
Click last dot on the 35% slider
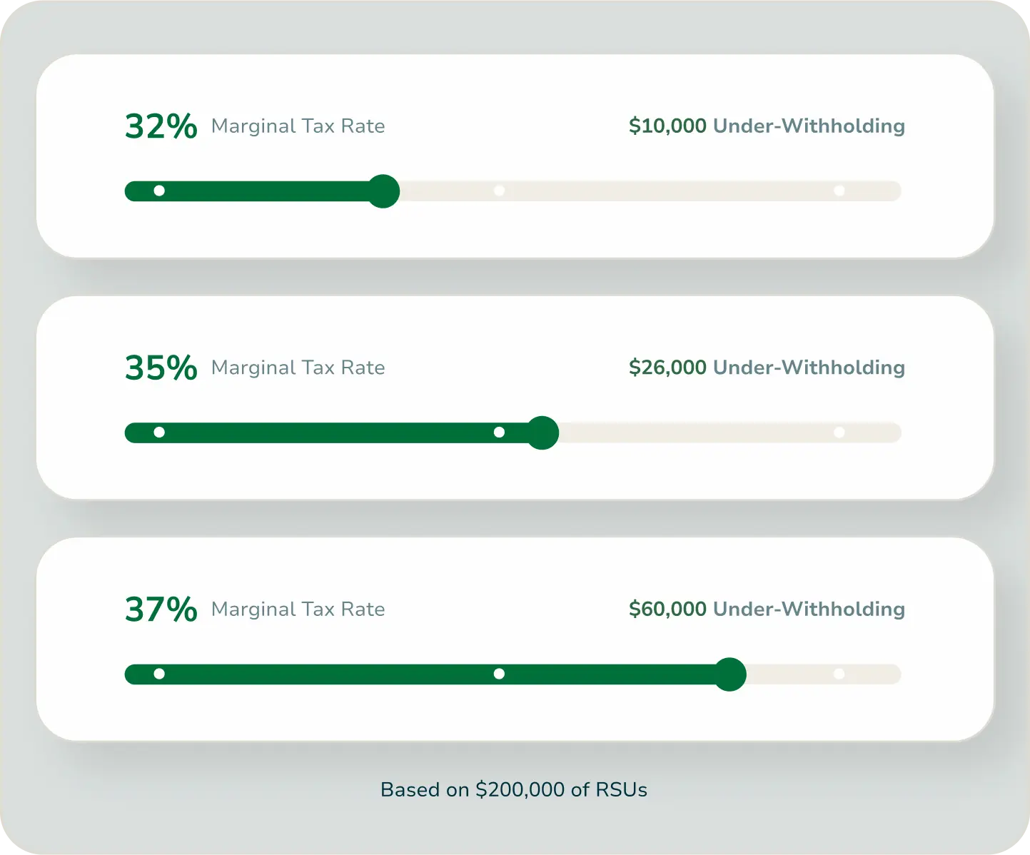(839, 432)
